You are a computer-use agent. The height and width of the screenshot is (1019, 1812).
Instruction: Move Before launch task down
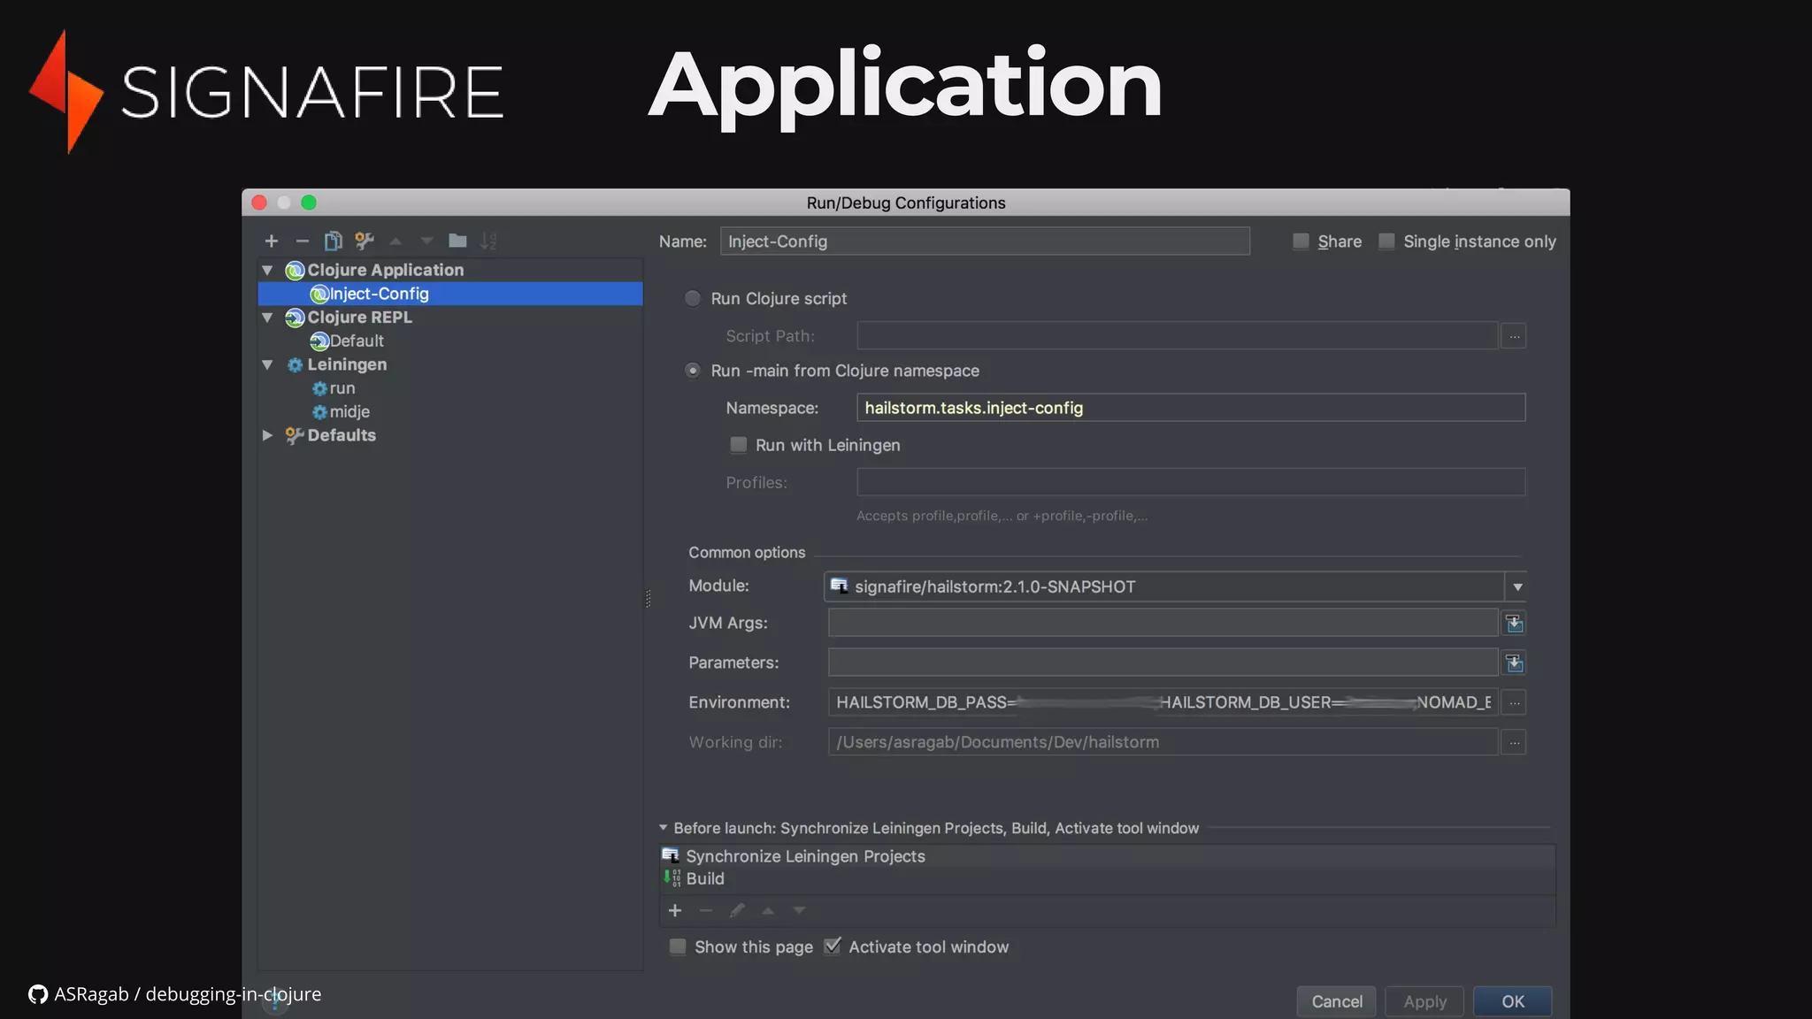pos(799,910)
